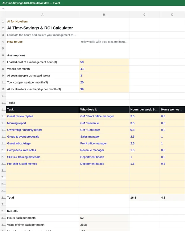Select AI seats value 3
This screenshot has height=231, width=185.
pos(104,75)
